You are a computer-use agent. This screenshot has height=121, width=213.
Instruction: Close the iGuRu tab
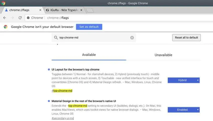(81, 10)
